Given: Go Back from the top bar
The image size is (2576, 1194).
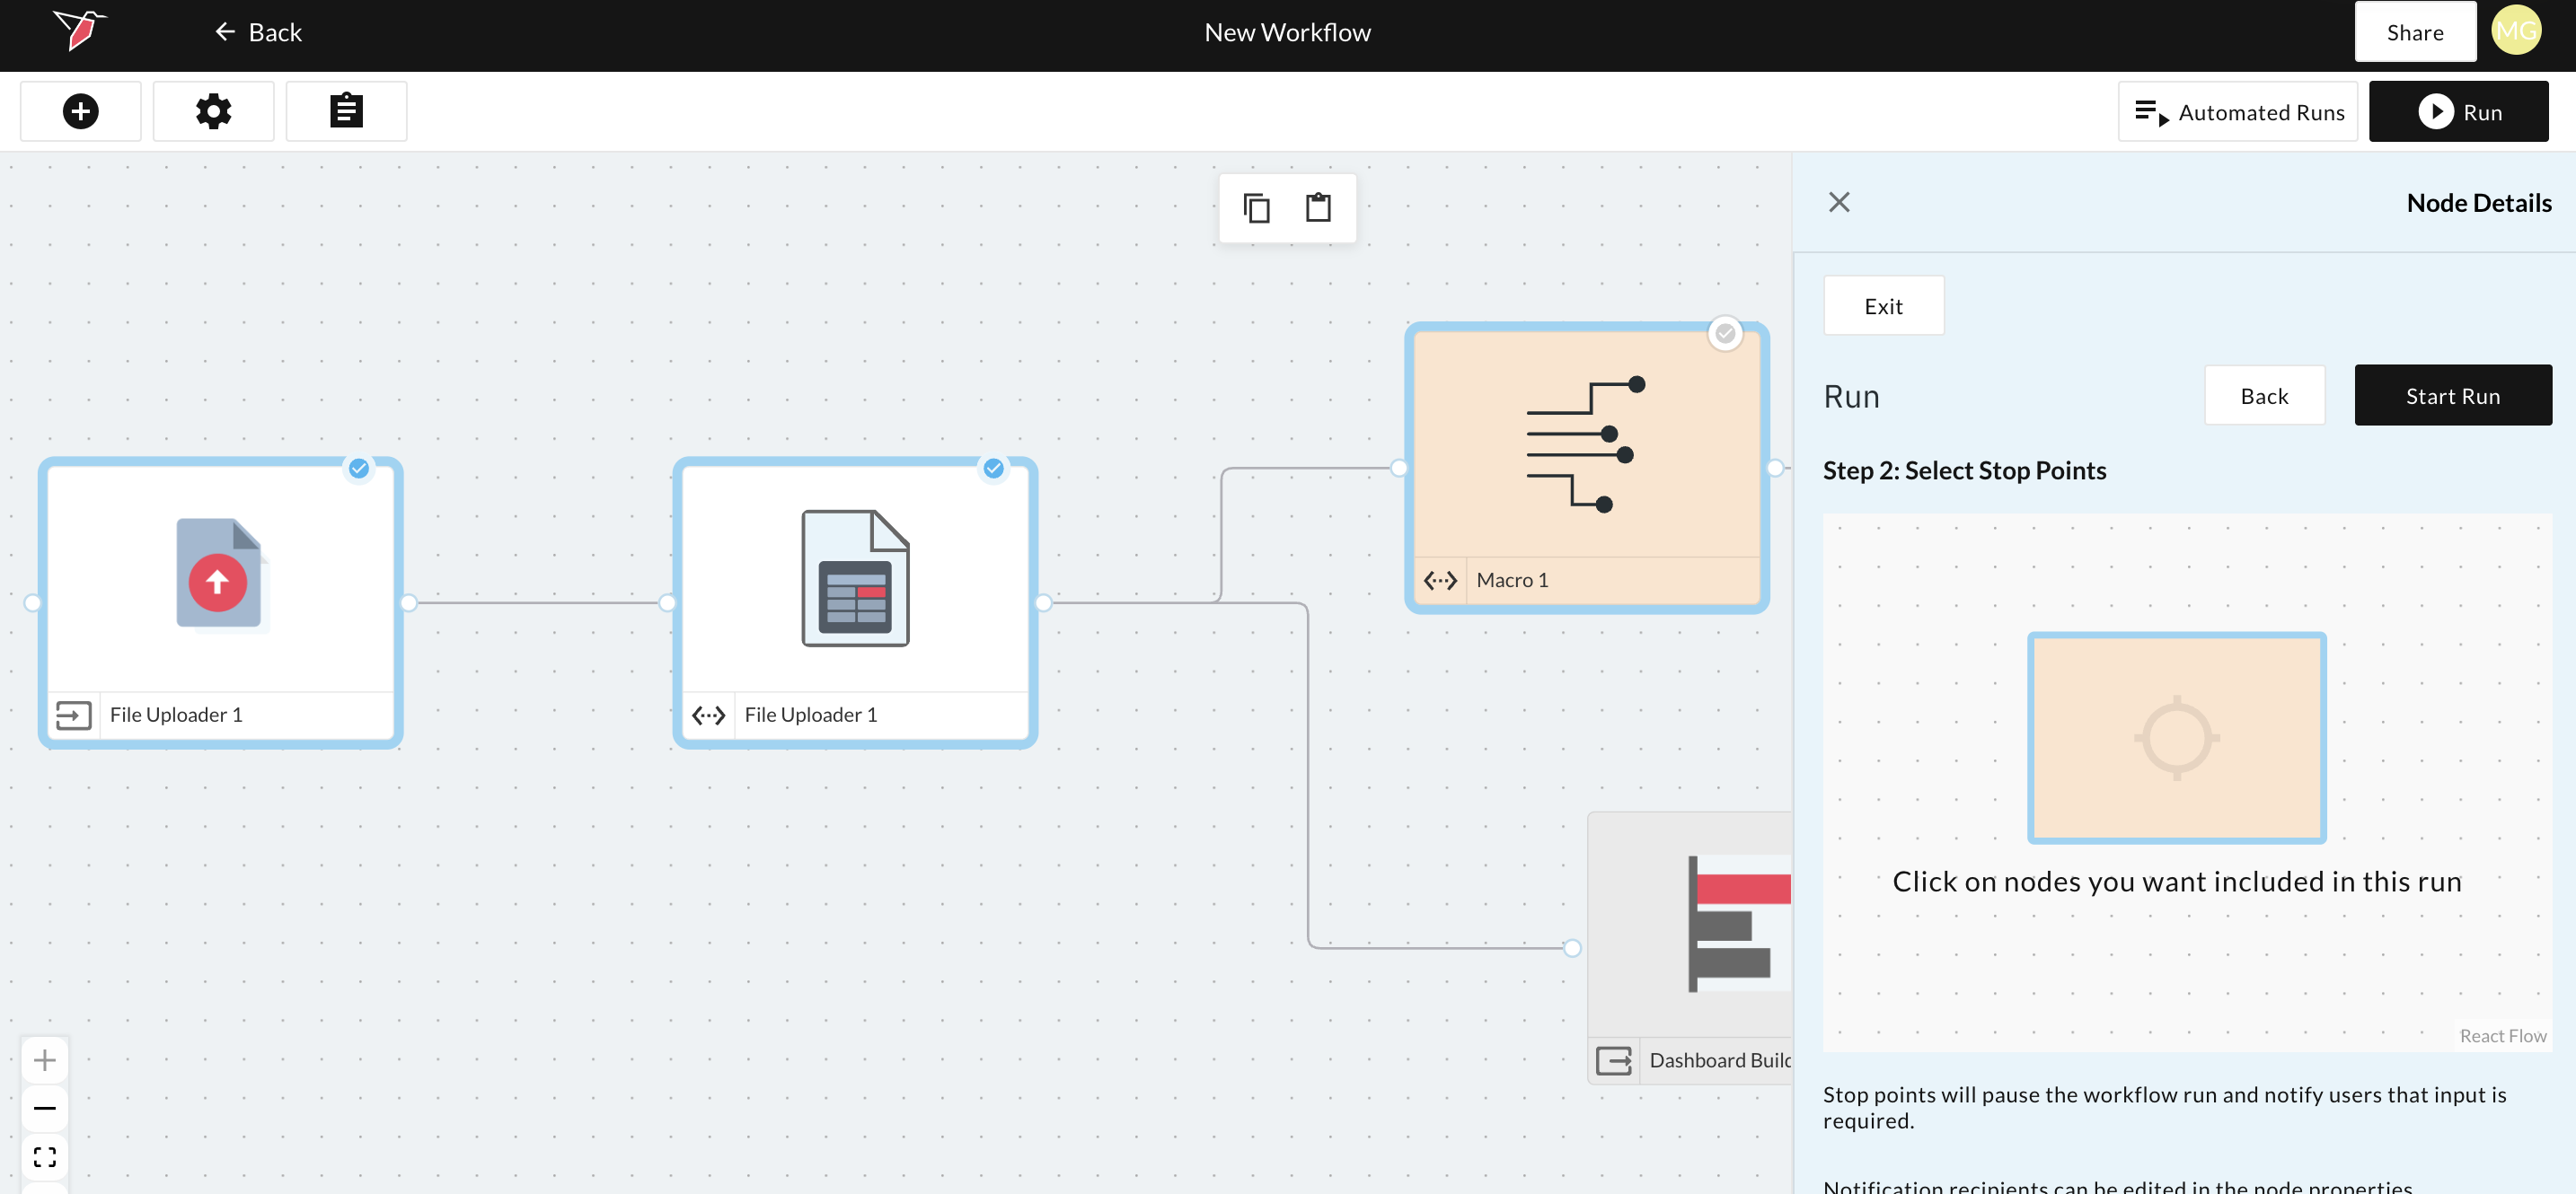Looking at the screenshot, I should click(258, 32).
